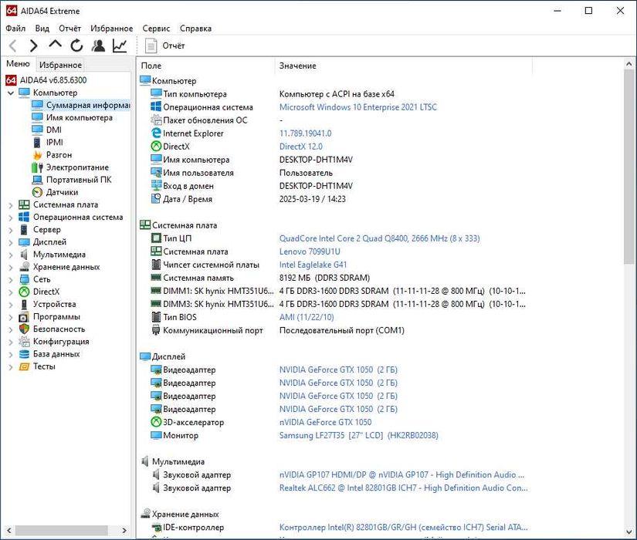Image resolution: width=637 pixels, height=540 pixels.
Task: Switch to the Избранное tab
Action: tap(60, 66)
